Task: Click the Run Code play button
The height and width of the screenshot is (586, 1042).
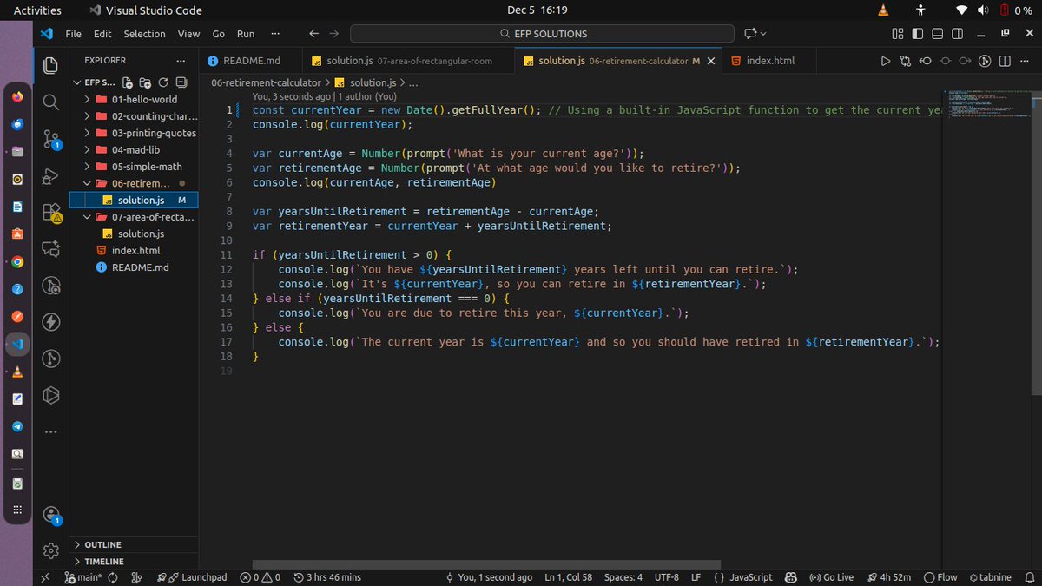Action: [x=885, y=61]
